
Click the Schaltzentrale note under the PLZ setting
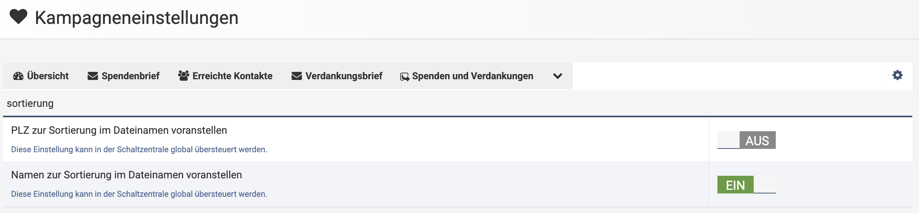[139, 149]
